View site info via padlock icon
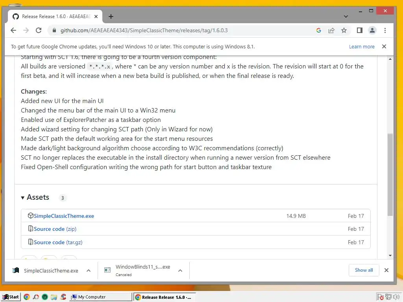 pyautogui.click(x=54, y=30)
